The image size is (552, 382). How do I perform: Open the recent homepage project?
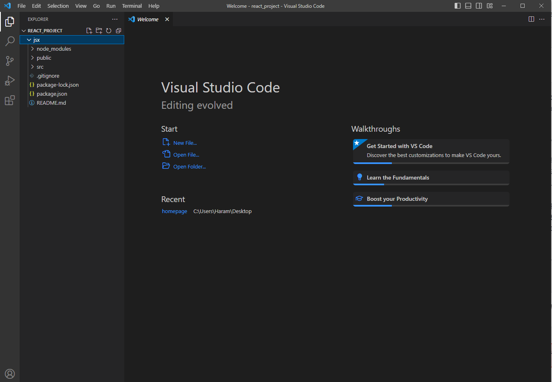tap(174, 211)
